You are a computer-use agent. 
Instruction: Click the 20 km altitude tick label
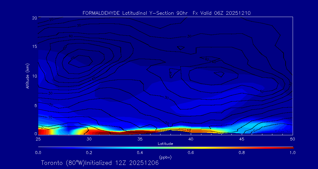click(x=34, y=18)
